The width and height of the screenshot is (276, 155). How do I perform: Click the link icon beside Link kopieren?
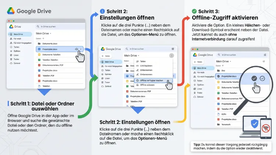pyautogui.click(x=138, y=66)
